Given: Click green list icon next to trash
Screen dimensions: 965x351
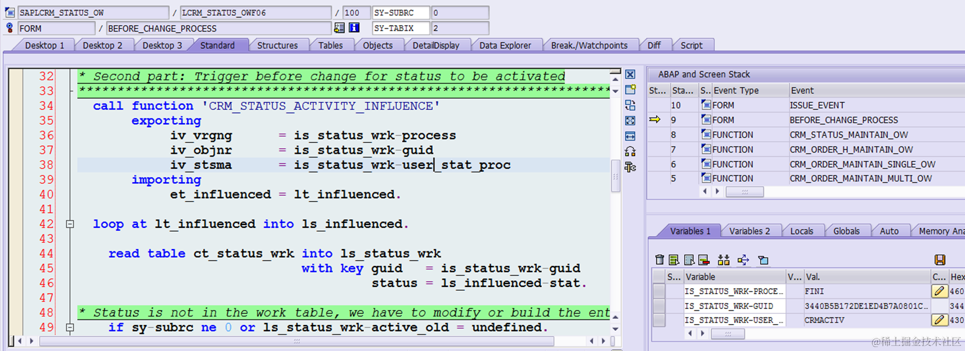Looking at the screenshot, I should [x=674, y=260].
